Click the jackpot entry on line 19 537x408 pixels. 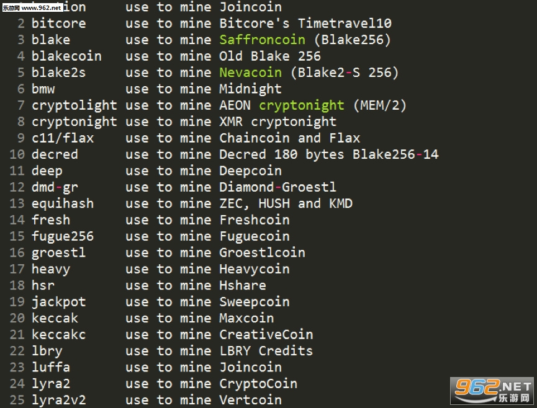59,303
